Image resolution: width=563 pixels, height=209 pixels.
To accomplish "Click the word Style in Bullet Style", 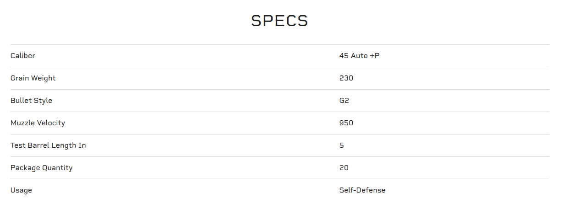I will (43, 101).
